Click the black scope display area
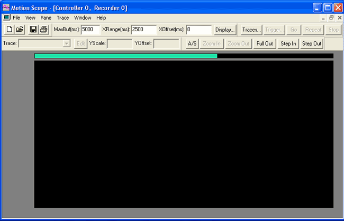The width and height of the screenshot is (344, 221). 184,134
